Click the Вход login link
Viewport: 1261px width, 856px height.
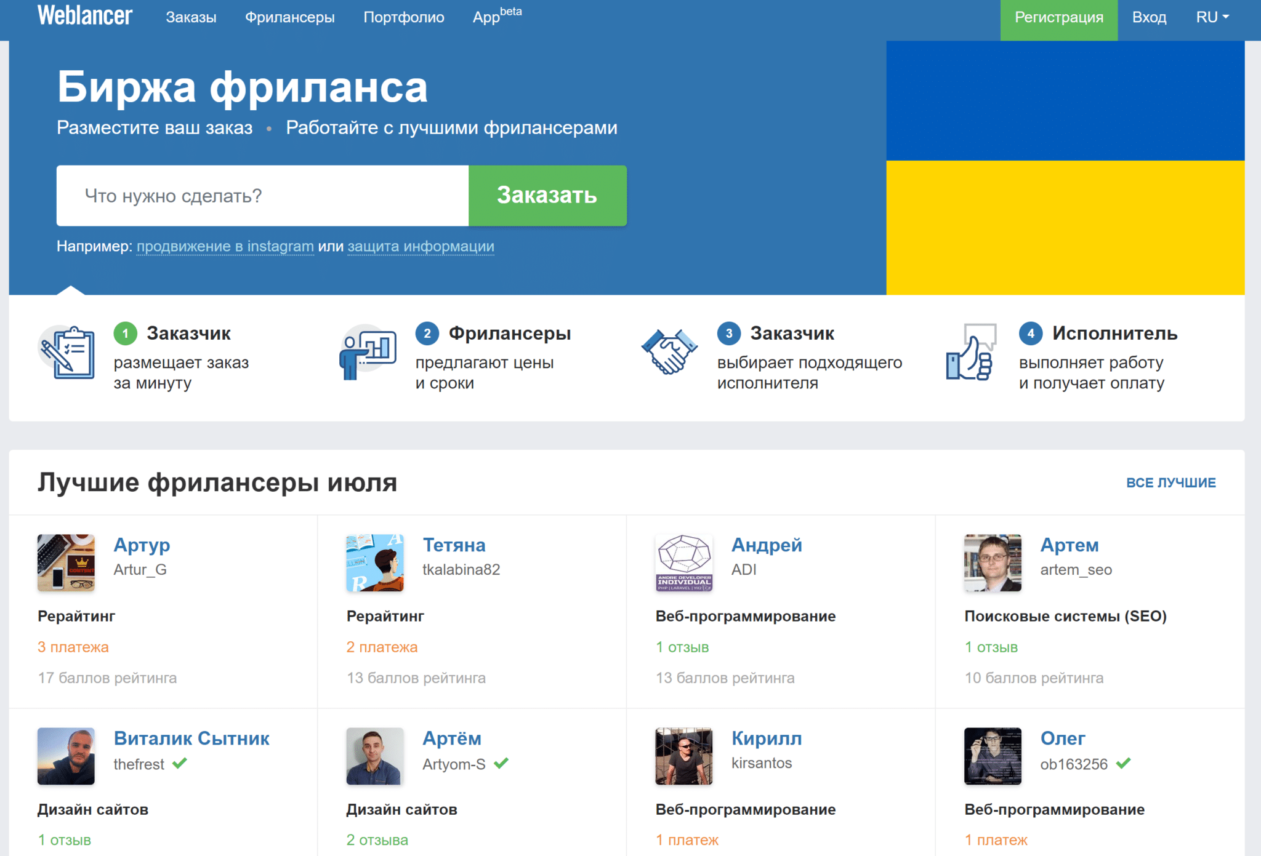(1149, 17)
